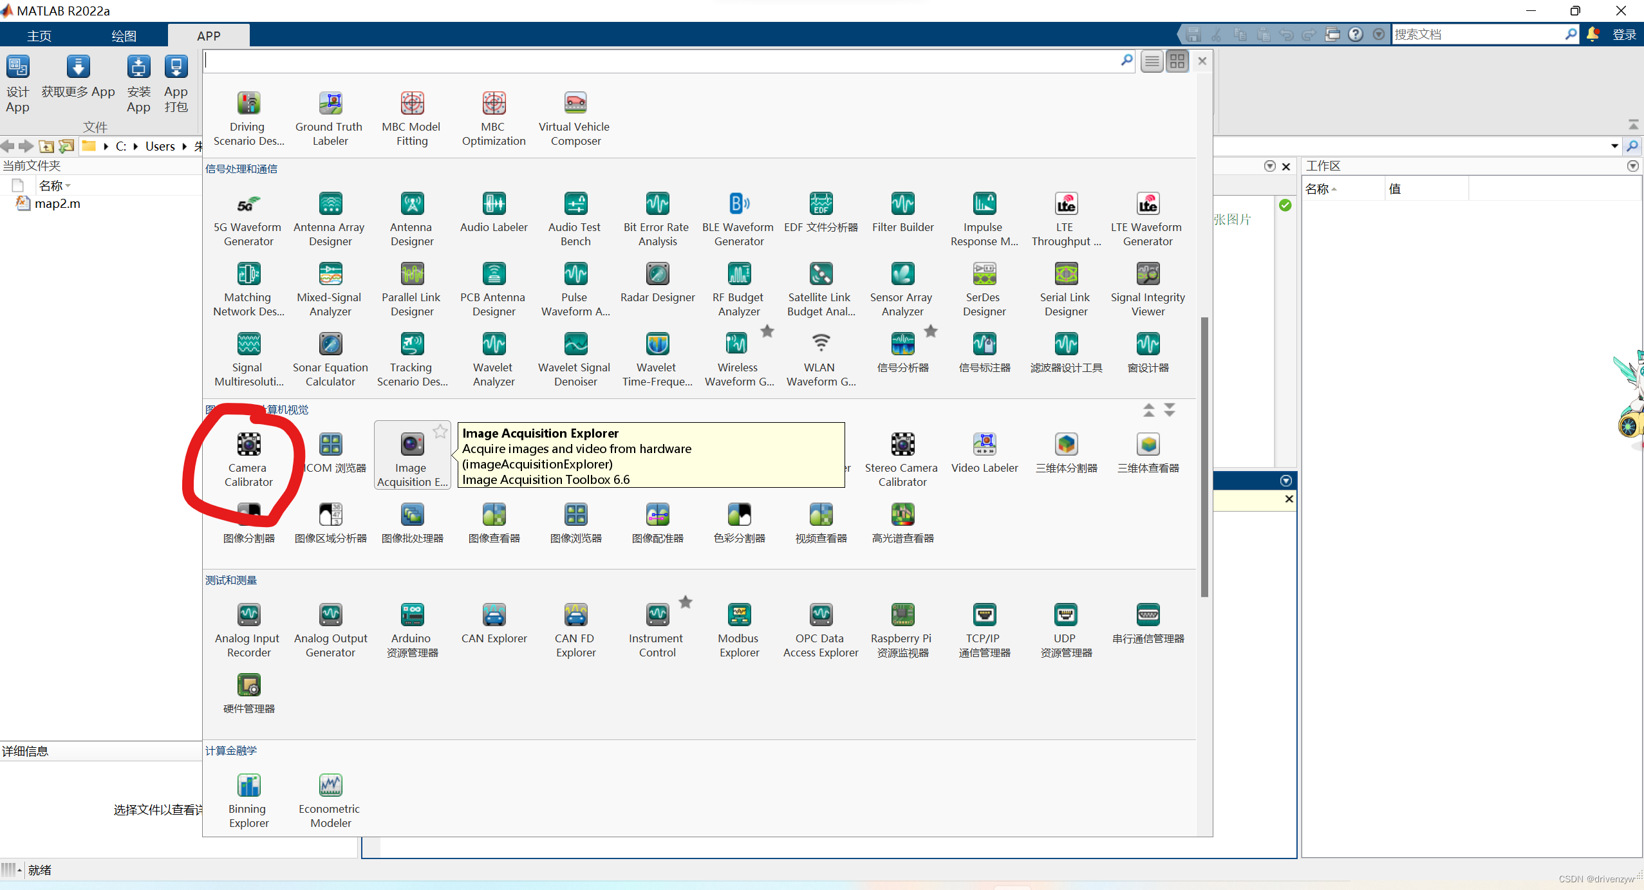Switch to the 绘图 tab
1644x890 pixels.
(x=124, y=35)
